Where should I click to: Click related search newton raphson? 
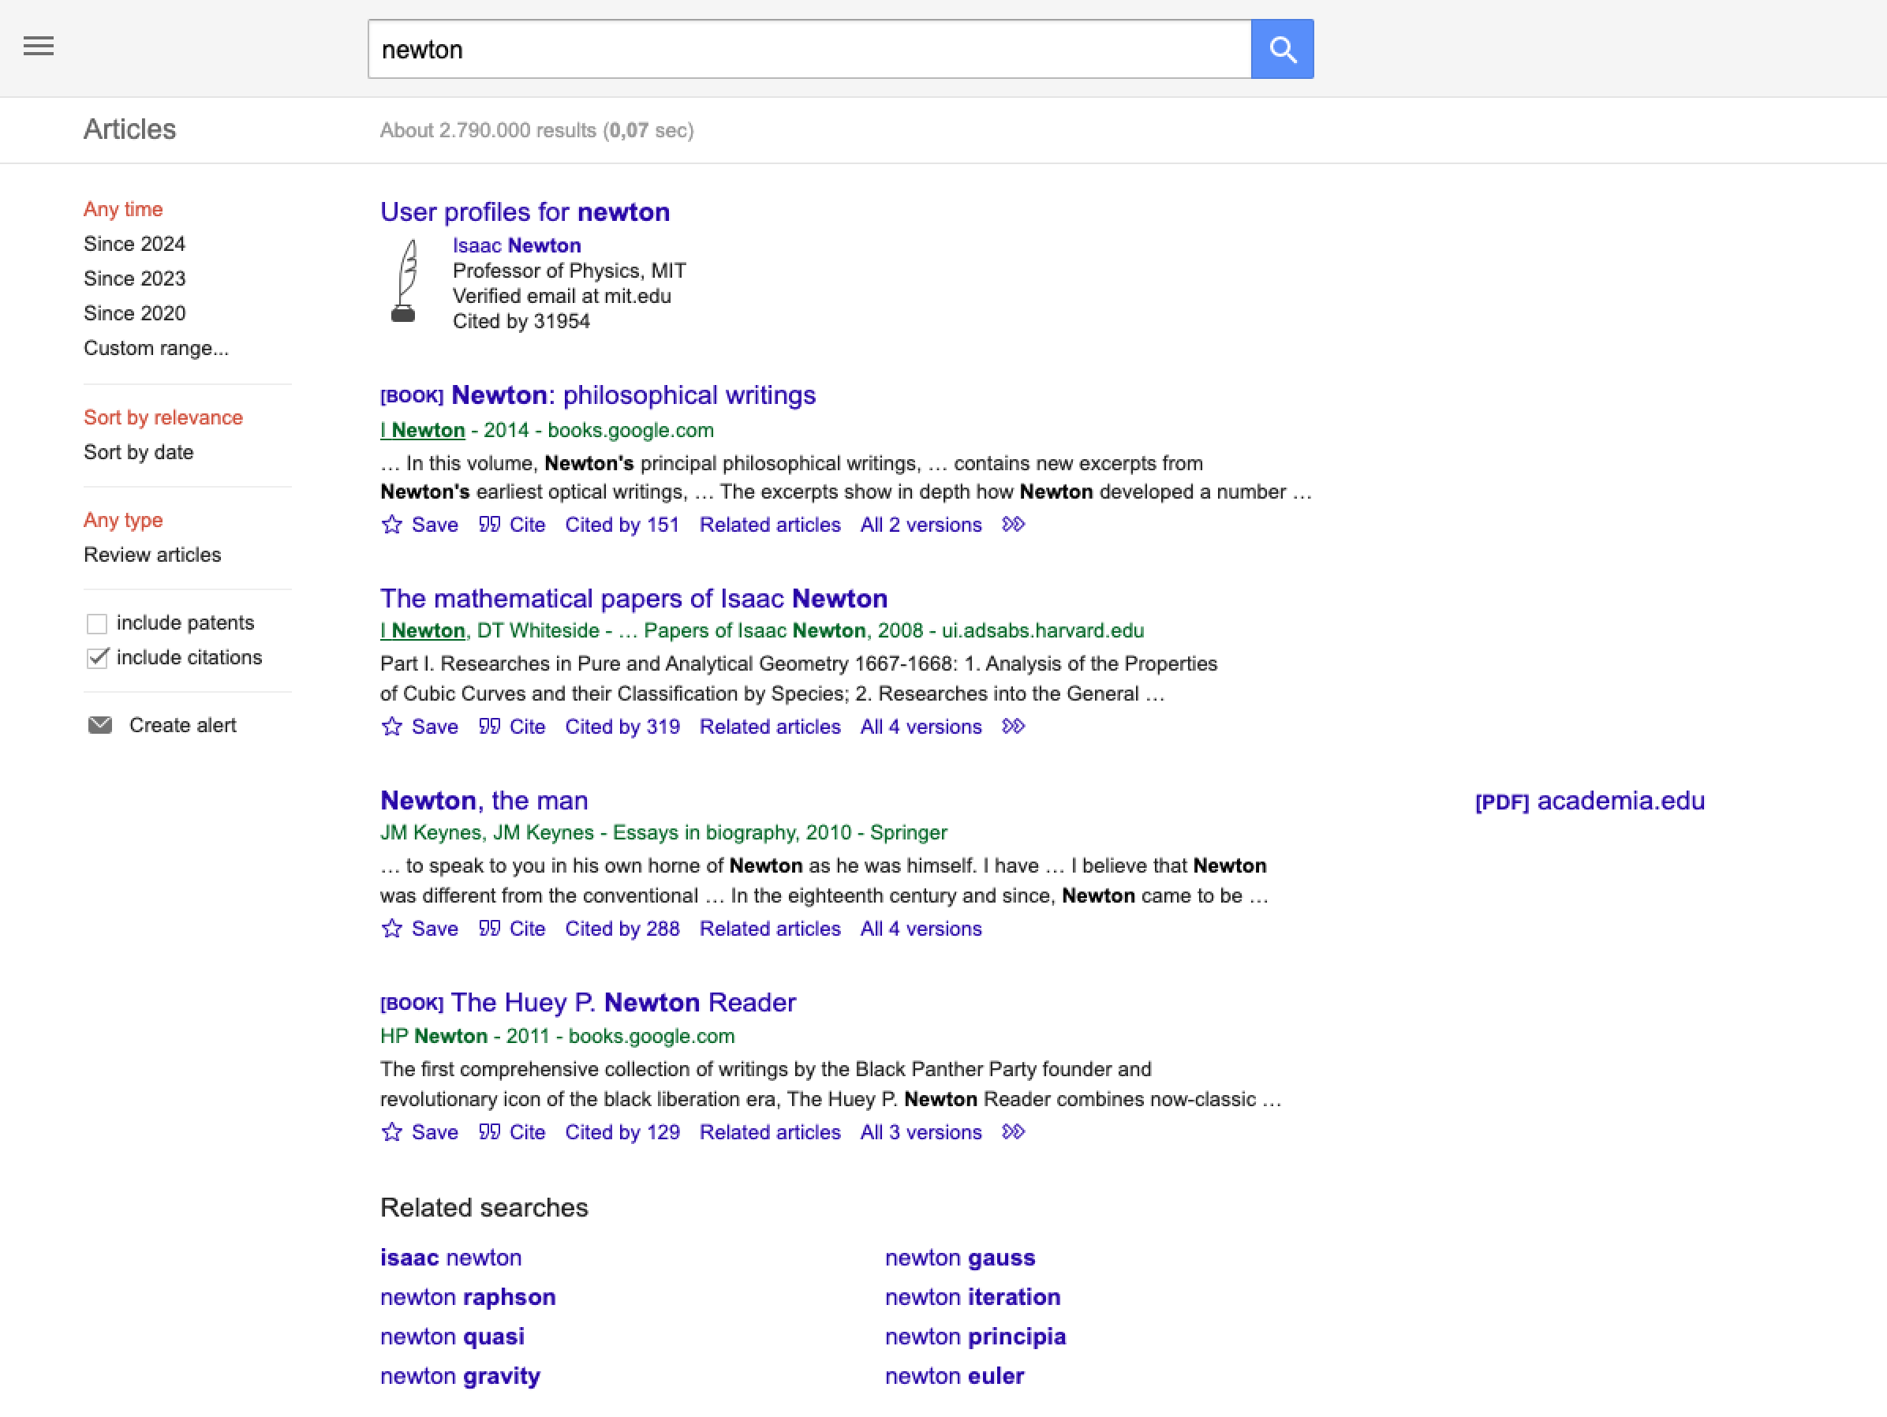point(468,1297)
